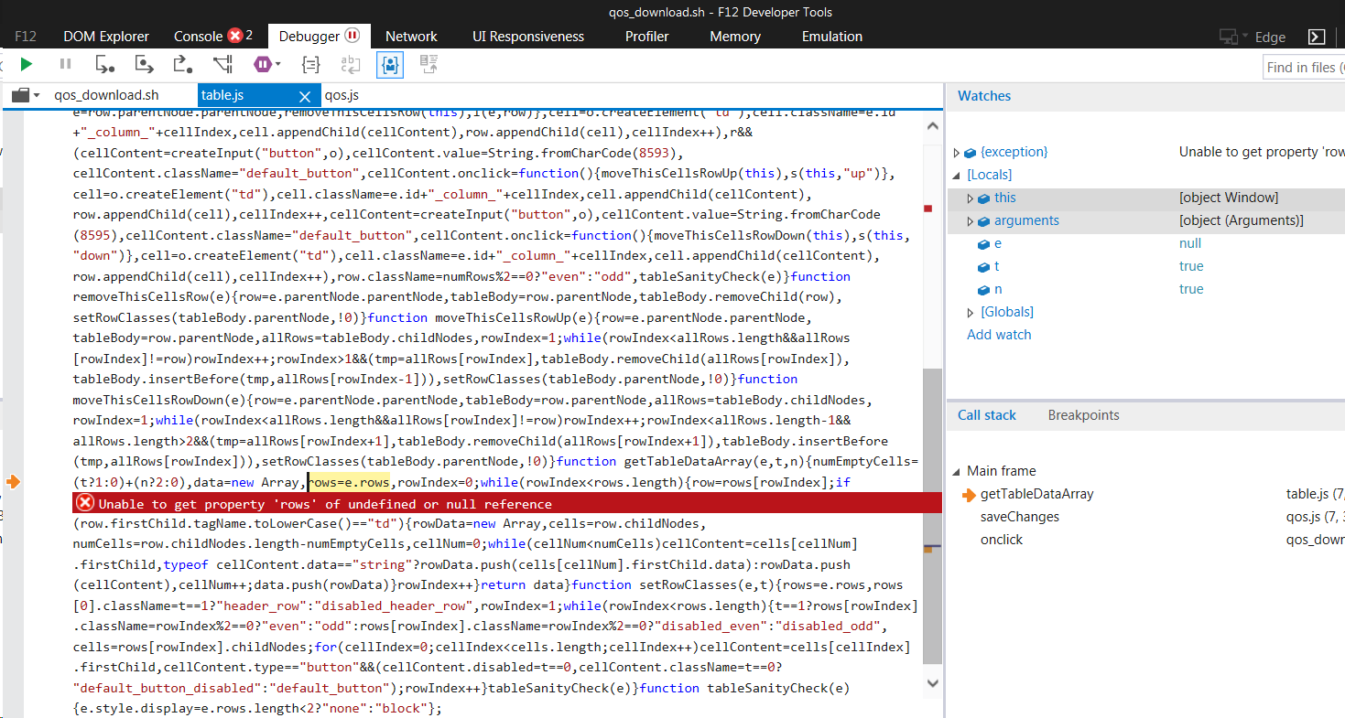Switch to the Breakpoints tab
1345x718 pixels.
pos(1084,415)
